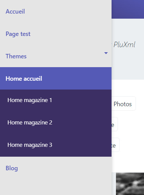Image resolution: width=144 pixels, height=195 pixels.
Task: Click blank sidebar space between Accueil and Page test
Action: click(56, 23)
